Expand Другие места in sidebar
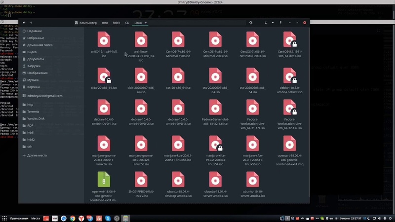 click(37, 155)
